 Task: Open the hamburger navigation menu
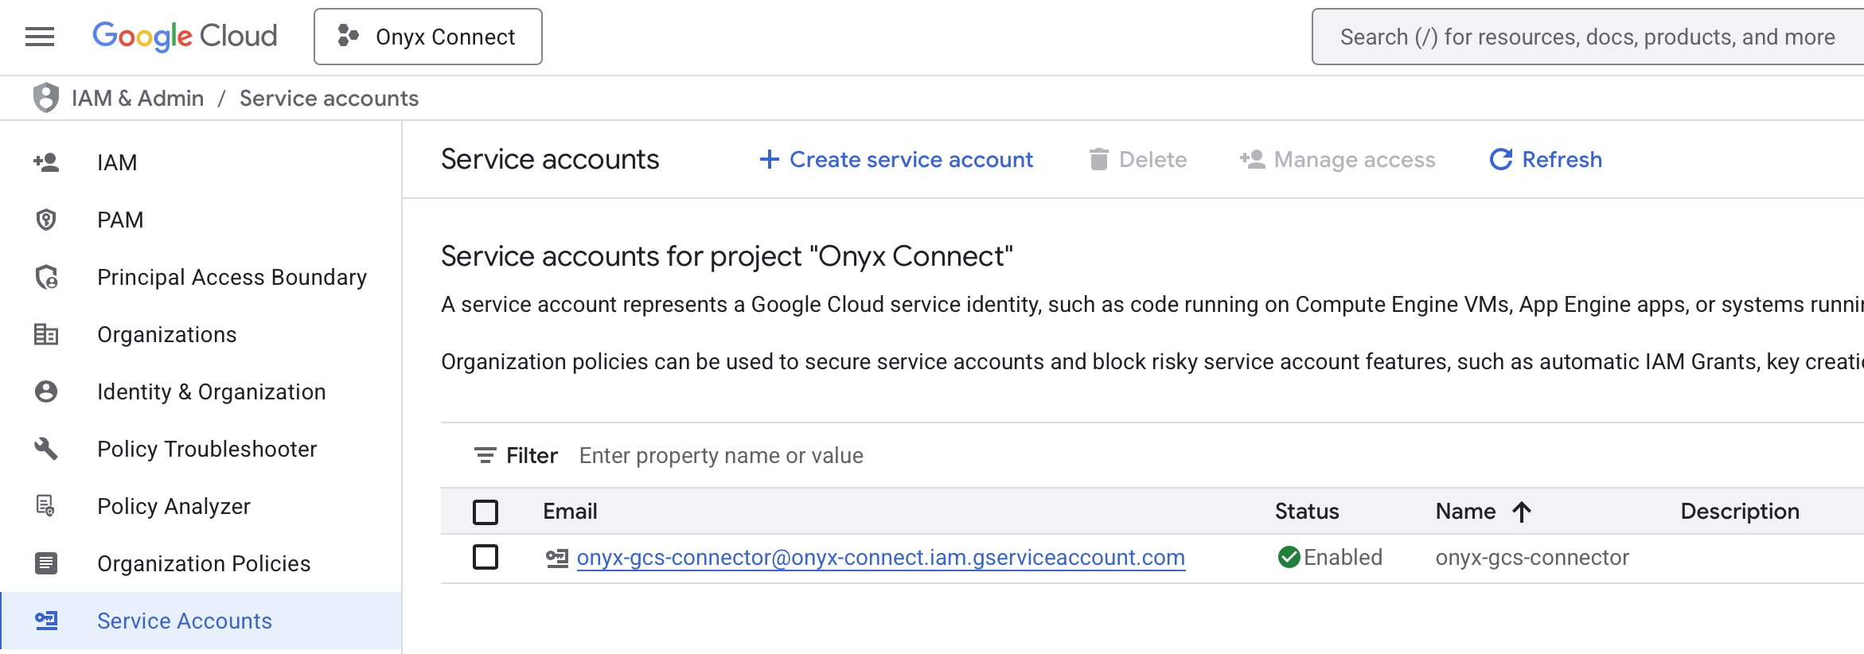click(x=40, y=37)
